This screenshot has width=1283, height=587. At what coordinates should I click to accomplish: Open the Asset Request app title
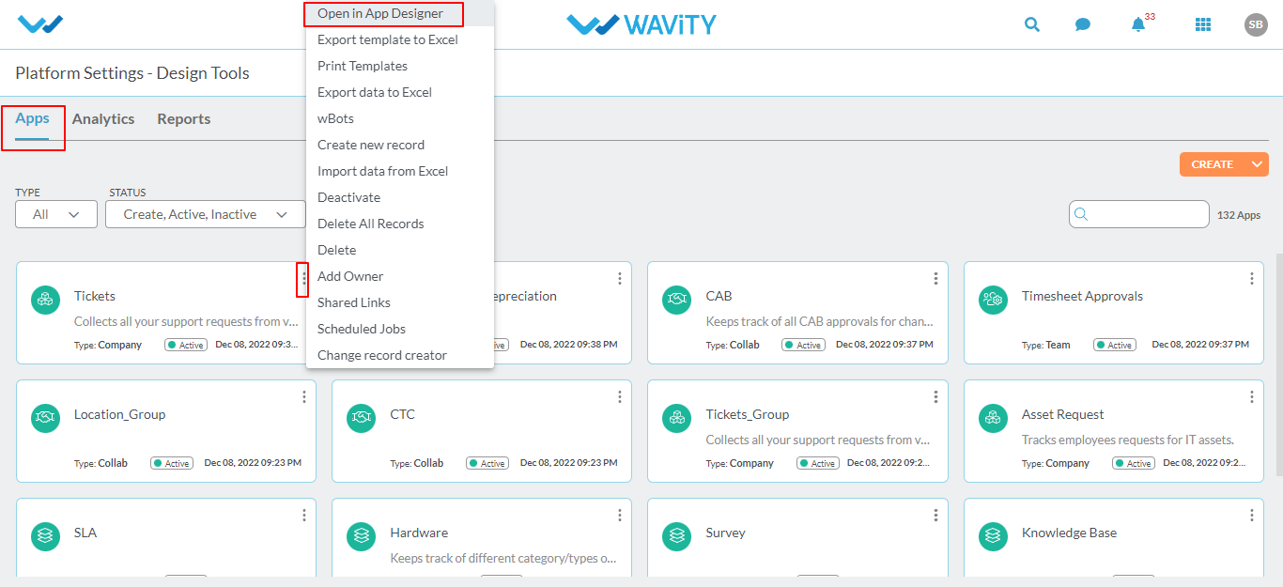pos(1063,414)
